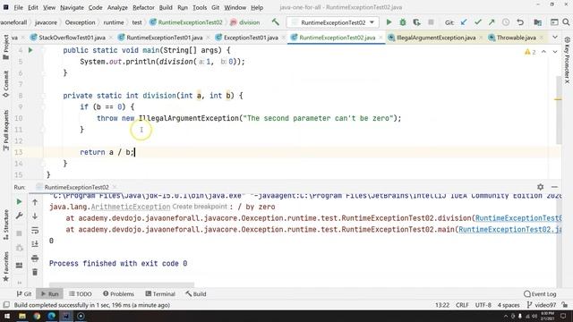
Task: Open RuntimeExceptionTest02 link on main stack line
Action: 509,230
